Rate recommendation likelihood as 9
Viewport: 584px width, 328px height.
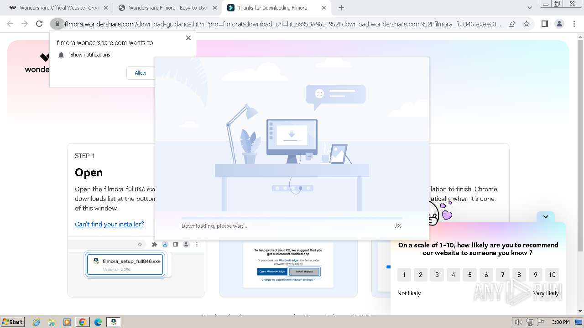tap(535, 275)
